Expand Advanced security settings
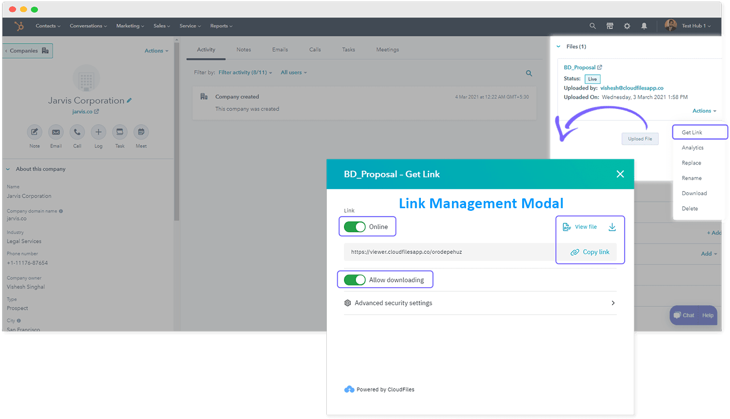Image resolution: width=730 pixels, height=419 pixels. point(480,303)
